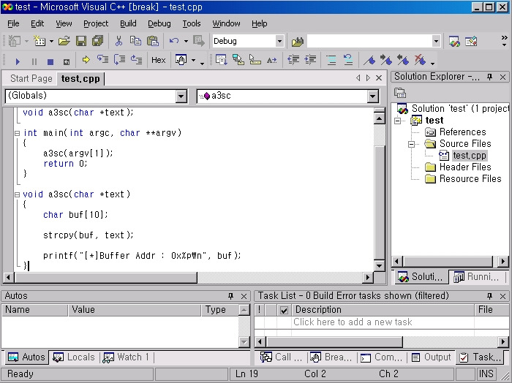Click the Break All pause icon
Viewport: 512px width, 383px height.
[x=34, y=61]
